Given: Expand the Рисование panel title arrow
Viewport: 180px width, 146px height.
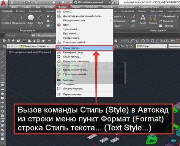Looking at the screenshot, I should 34,31.
